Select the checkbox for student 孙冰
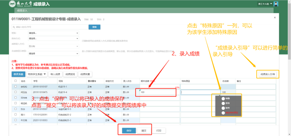Viewport: 291px width, 136px height. pos(15,109)
